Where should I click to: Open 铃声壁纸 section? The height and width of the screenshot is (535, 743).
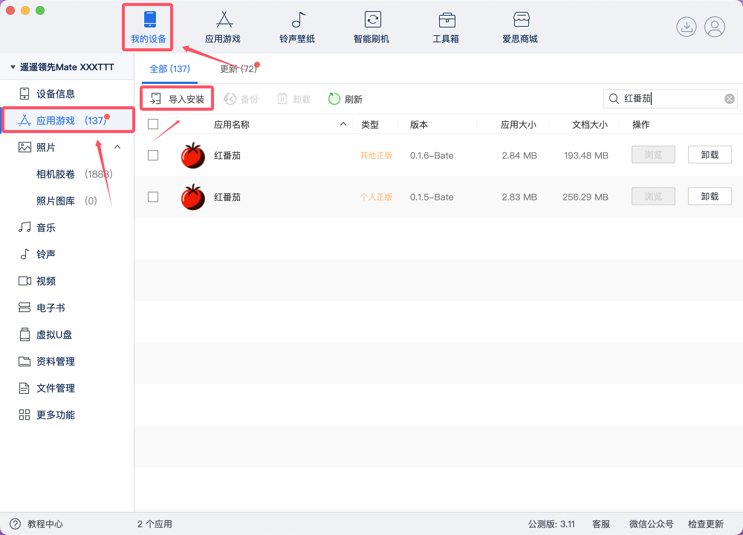297,27
